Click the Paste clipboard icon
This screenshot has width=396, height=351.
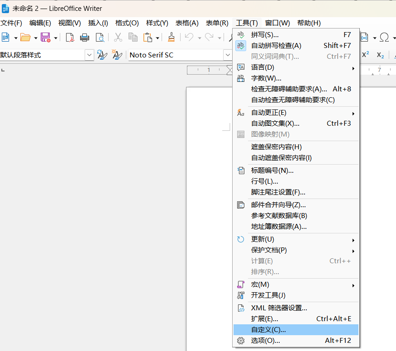point(148,38)
